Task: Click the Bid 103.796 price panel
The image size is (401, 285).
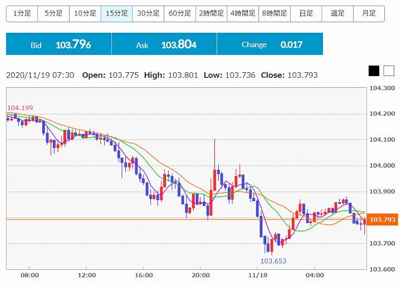Action: 59,44
